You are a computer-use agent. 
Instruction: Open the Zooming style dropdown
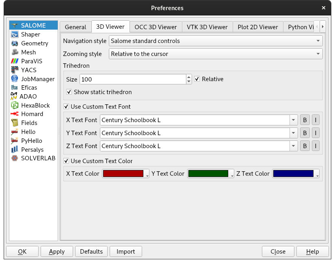tap(216, 54)
